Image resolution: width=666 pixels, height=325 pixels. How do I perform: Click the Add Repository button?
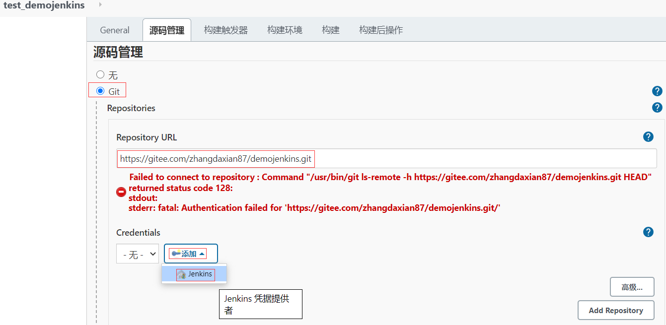tap(616, 310)
